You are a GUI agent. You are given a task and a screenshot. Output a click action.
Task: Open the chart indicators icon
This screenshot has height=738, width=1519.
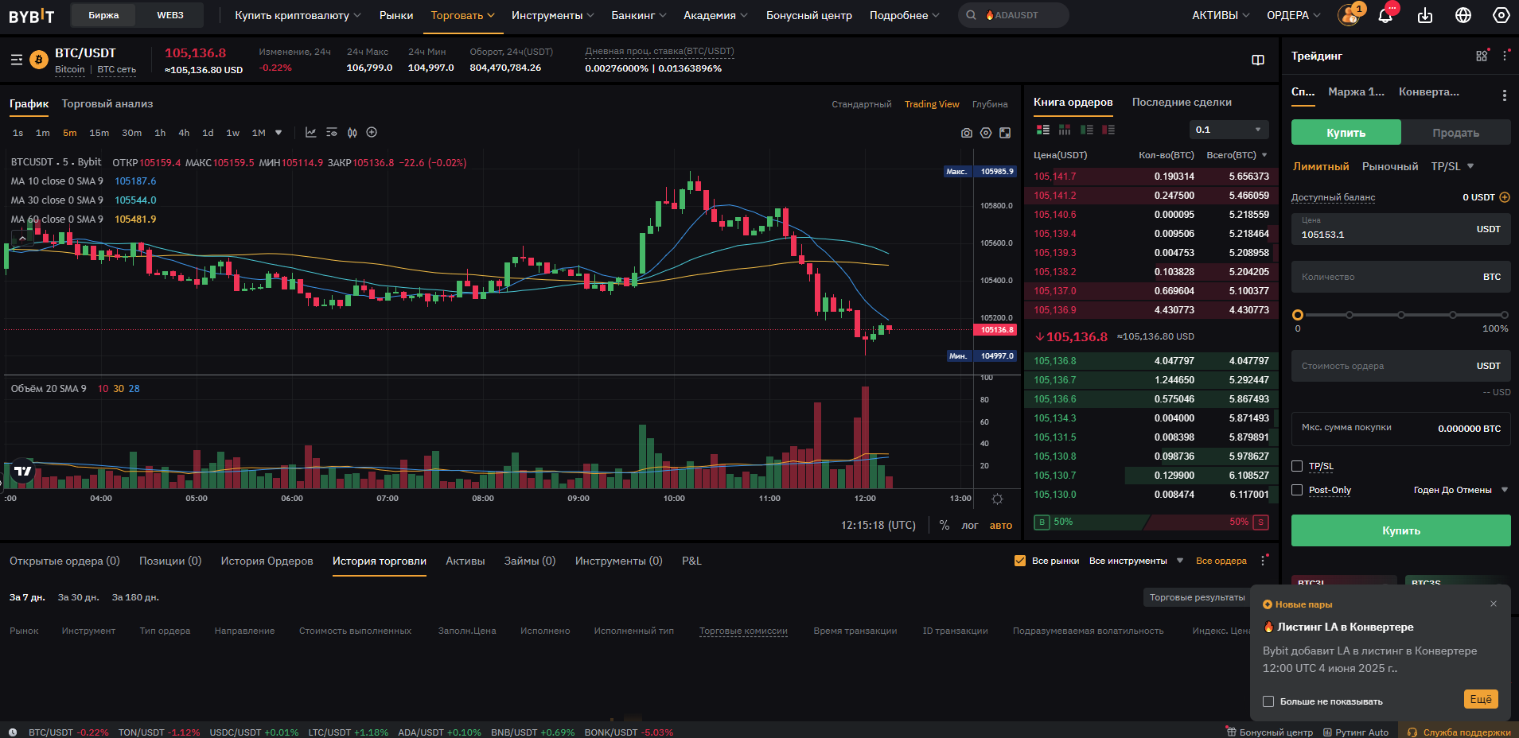coord(331,133)
